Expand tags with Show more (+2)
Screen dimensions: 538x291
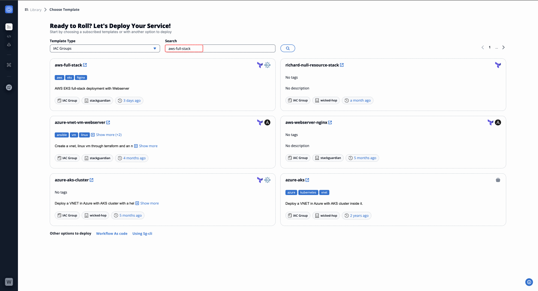(x=106, y=135)
